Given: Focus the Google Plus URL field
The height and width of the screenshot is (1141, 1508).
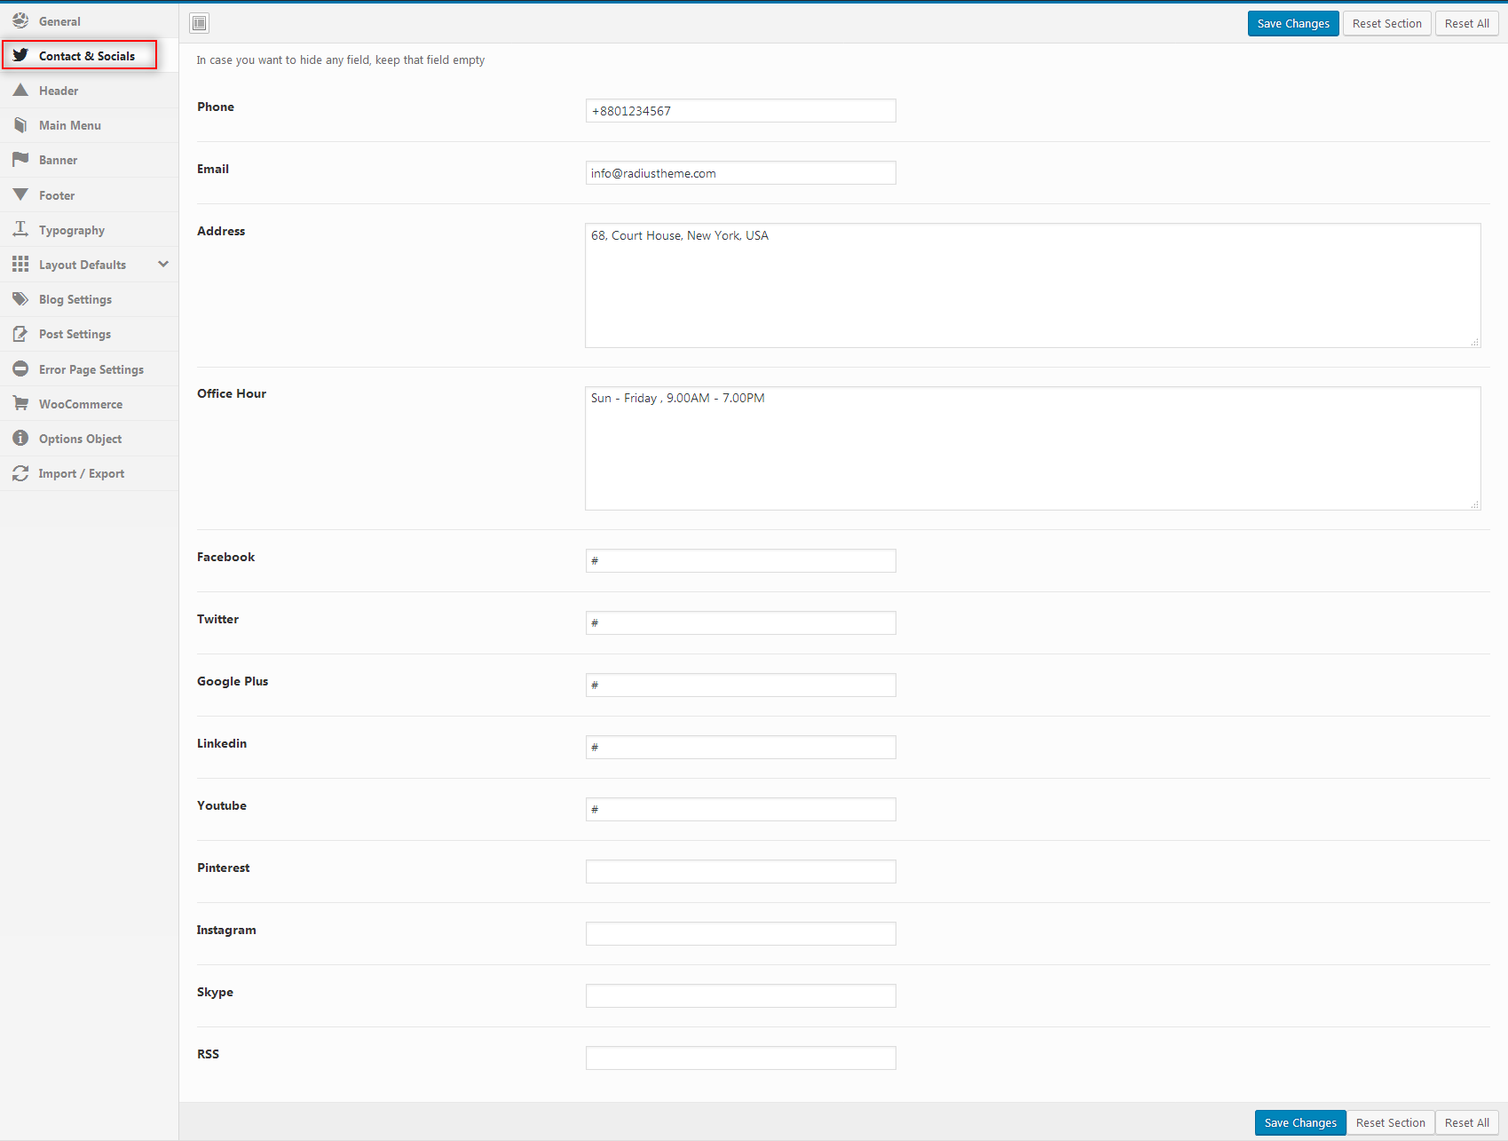Looking at the screenshot, I should pos(740,685).
